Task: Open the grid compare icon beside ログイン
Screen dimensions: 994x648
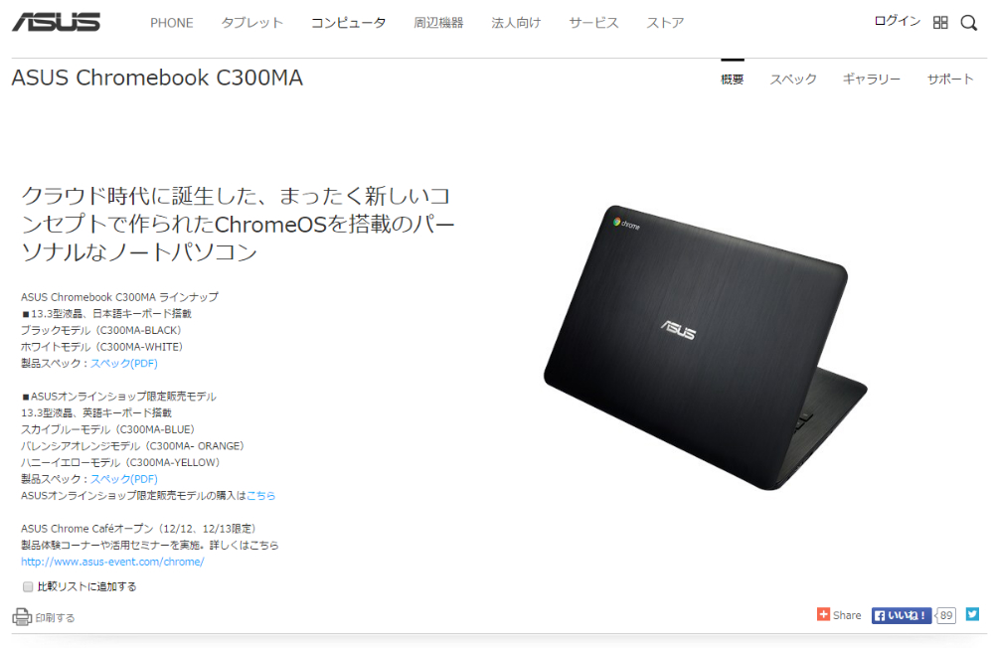Action: [x=940, y=23]
